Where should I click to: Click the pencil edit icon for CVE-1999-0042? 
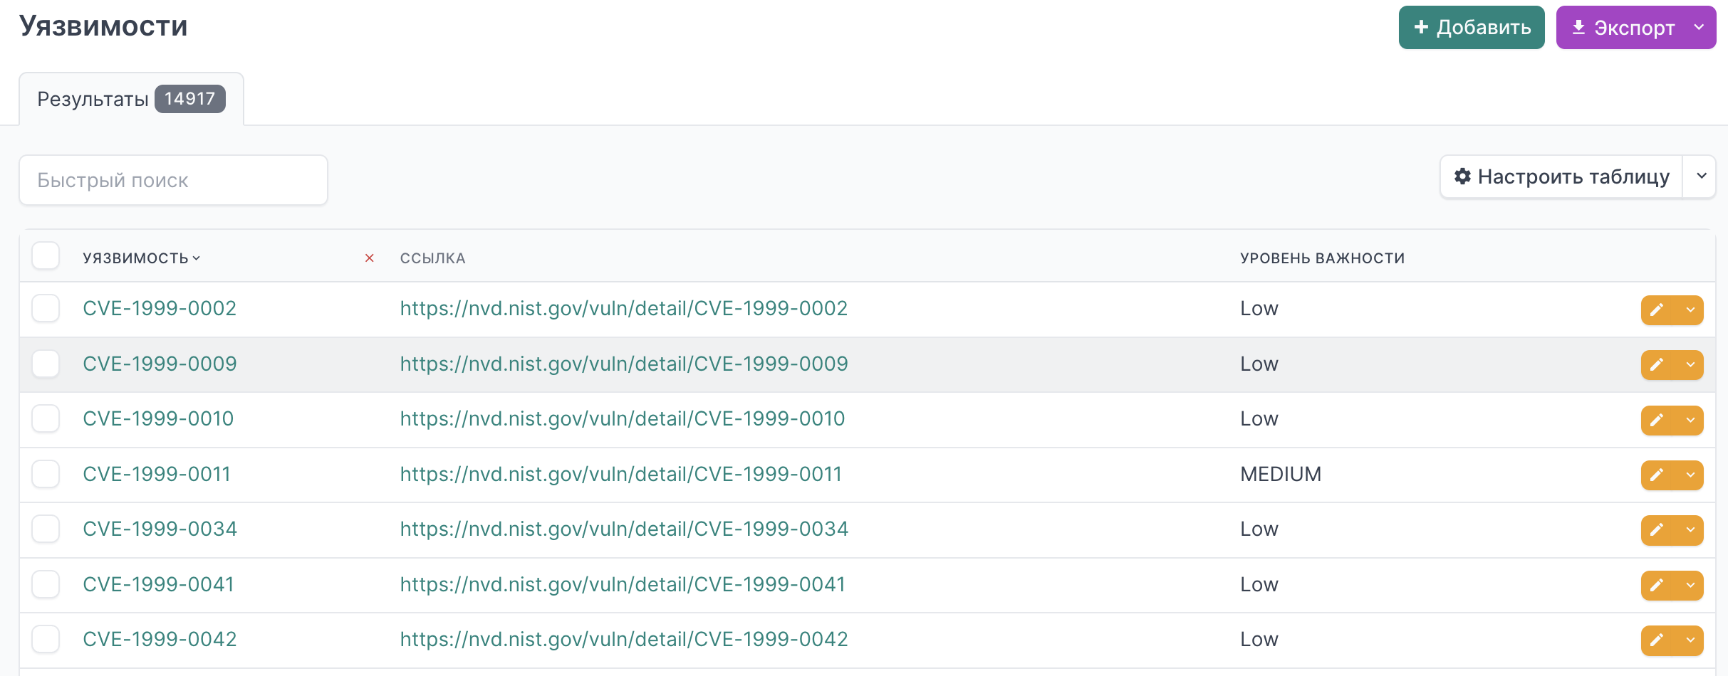tap(1657, 640)
